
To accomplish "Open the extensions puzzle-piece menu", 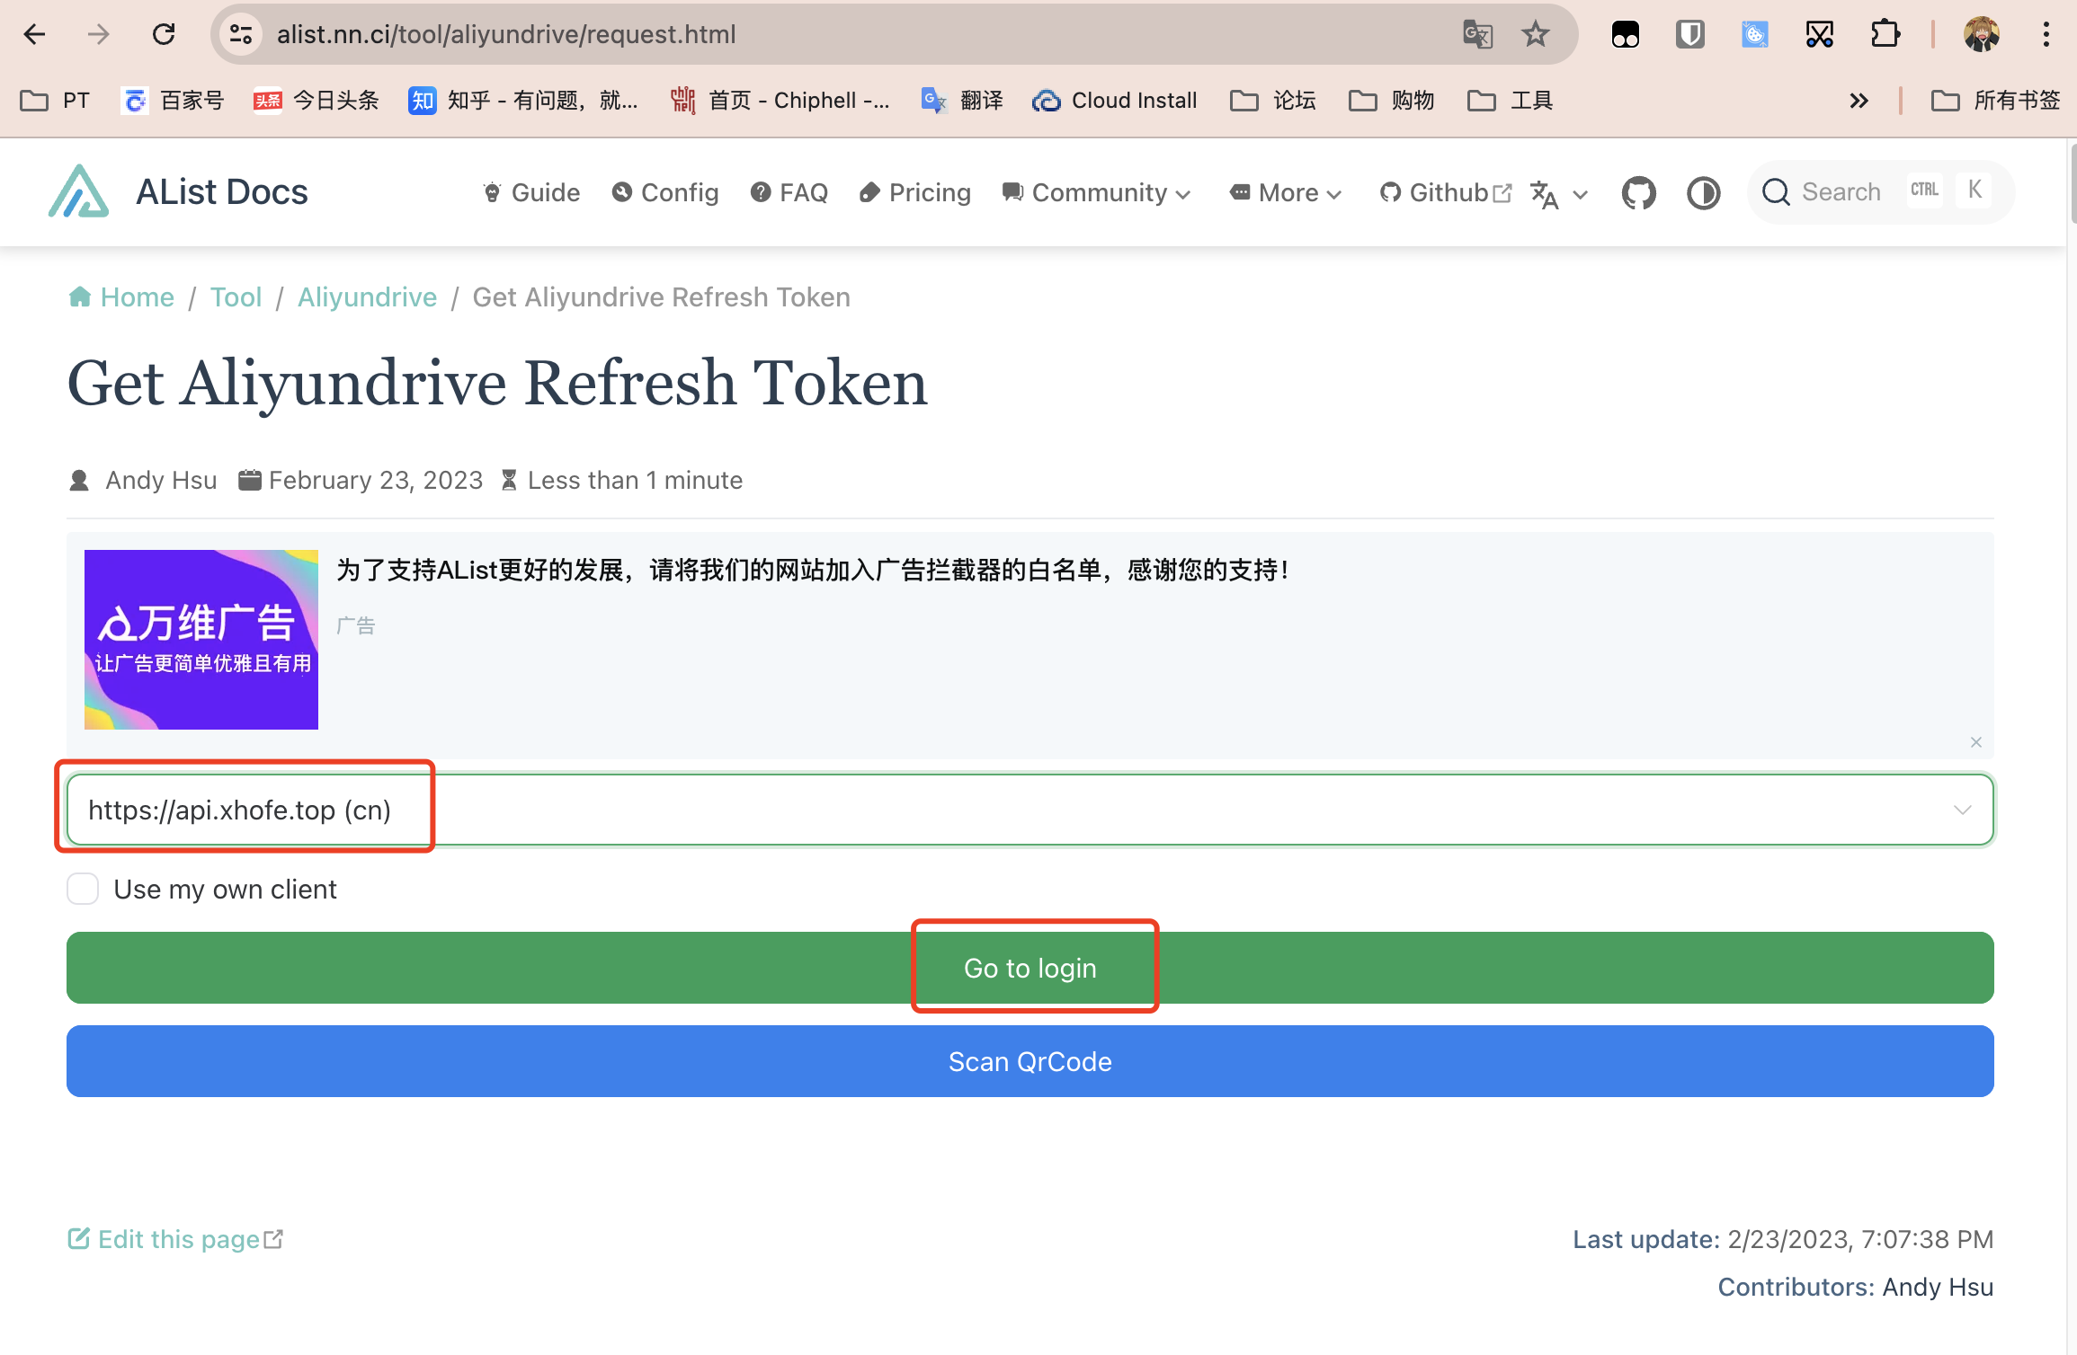I will [x=1885, y=34].
